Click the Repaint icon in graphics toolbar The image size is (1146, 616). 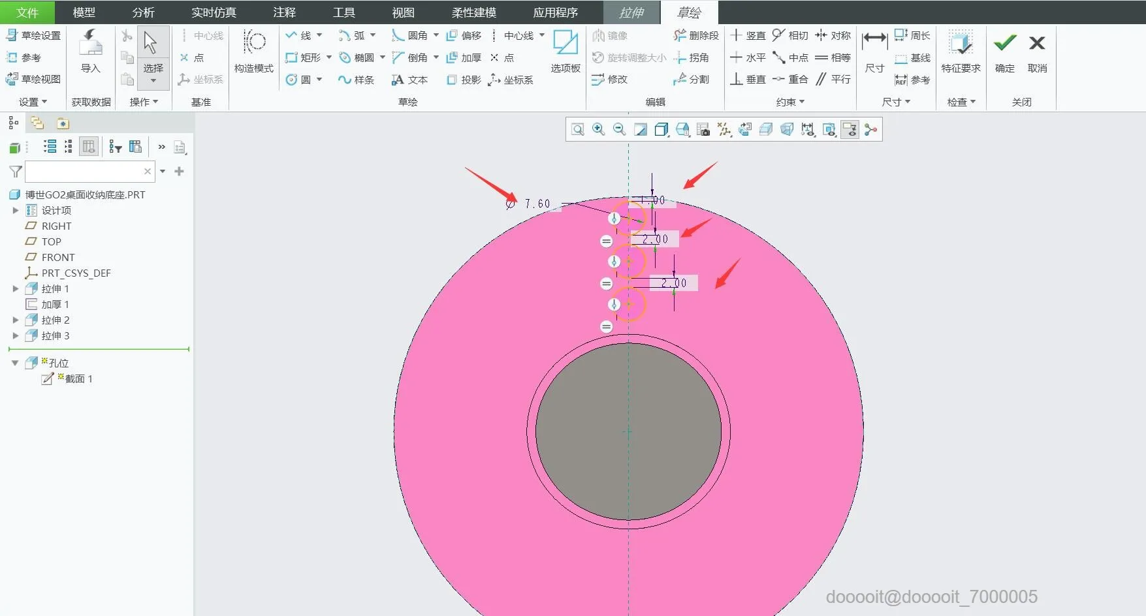pyautogui.click(x=641, y=130)
